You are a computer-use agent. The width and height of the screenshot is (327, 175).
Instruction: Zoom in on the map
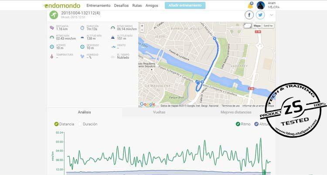click(x=142, y=26)
